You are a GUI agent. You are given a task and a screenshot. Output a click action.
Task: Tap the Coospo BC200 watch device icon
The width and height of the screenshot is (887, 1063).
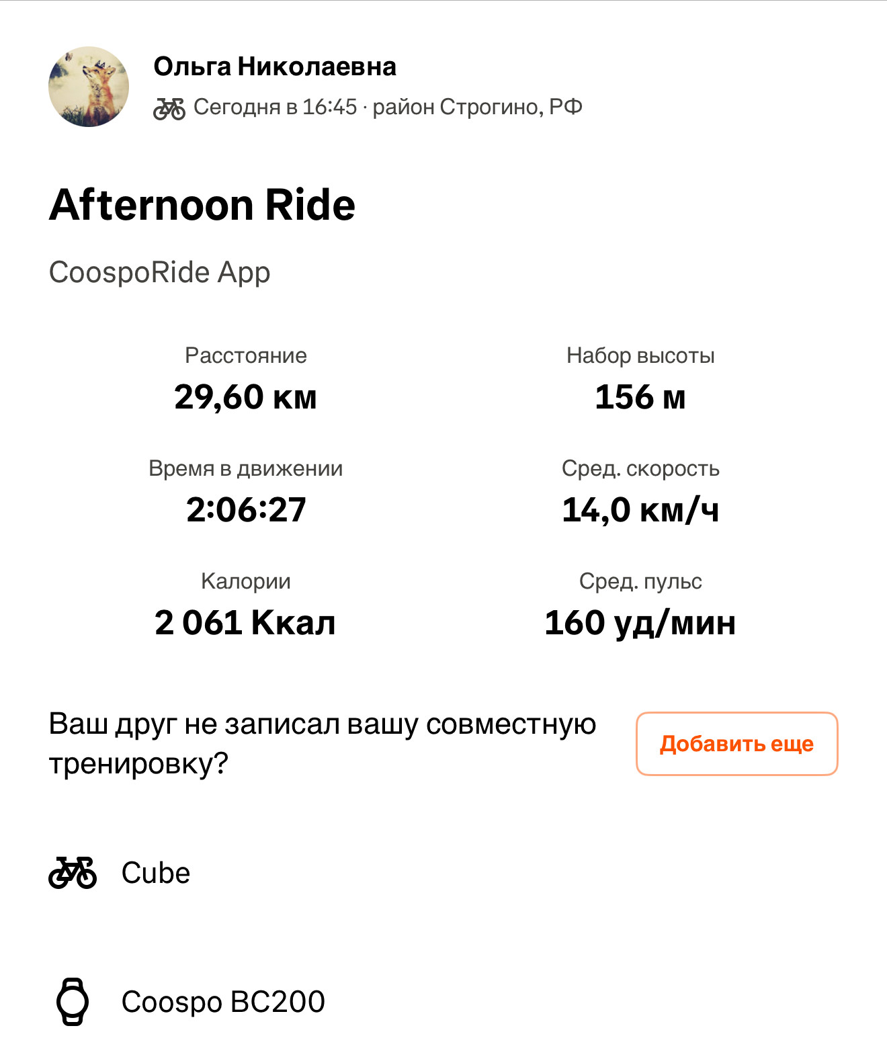tap(73, 1001)
